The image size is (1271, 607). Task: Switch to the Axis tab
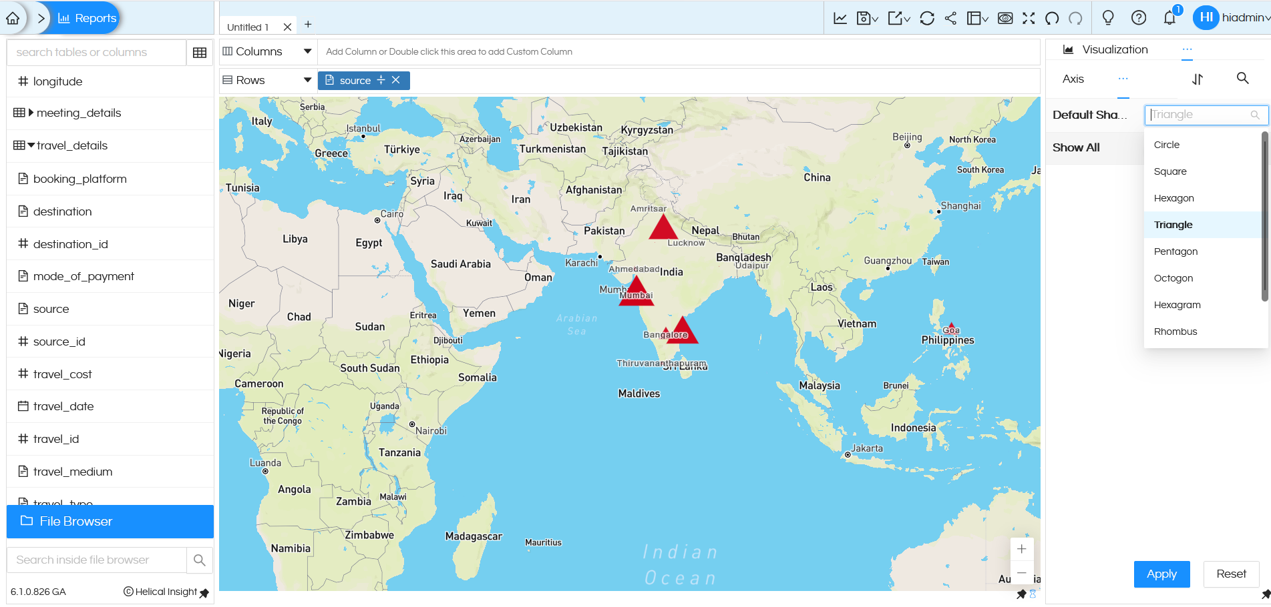point(1072,79)
